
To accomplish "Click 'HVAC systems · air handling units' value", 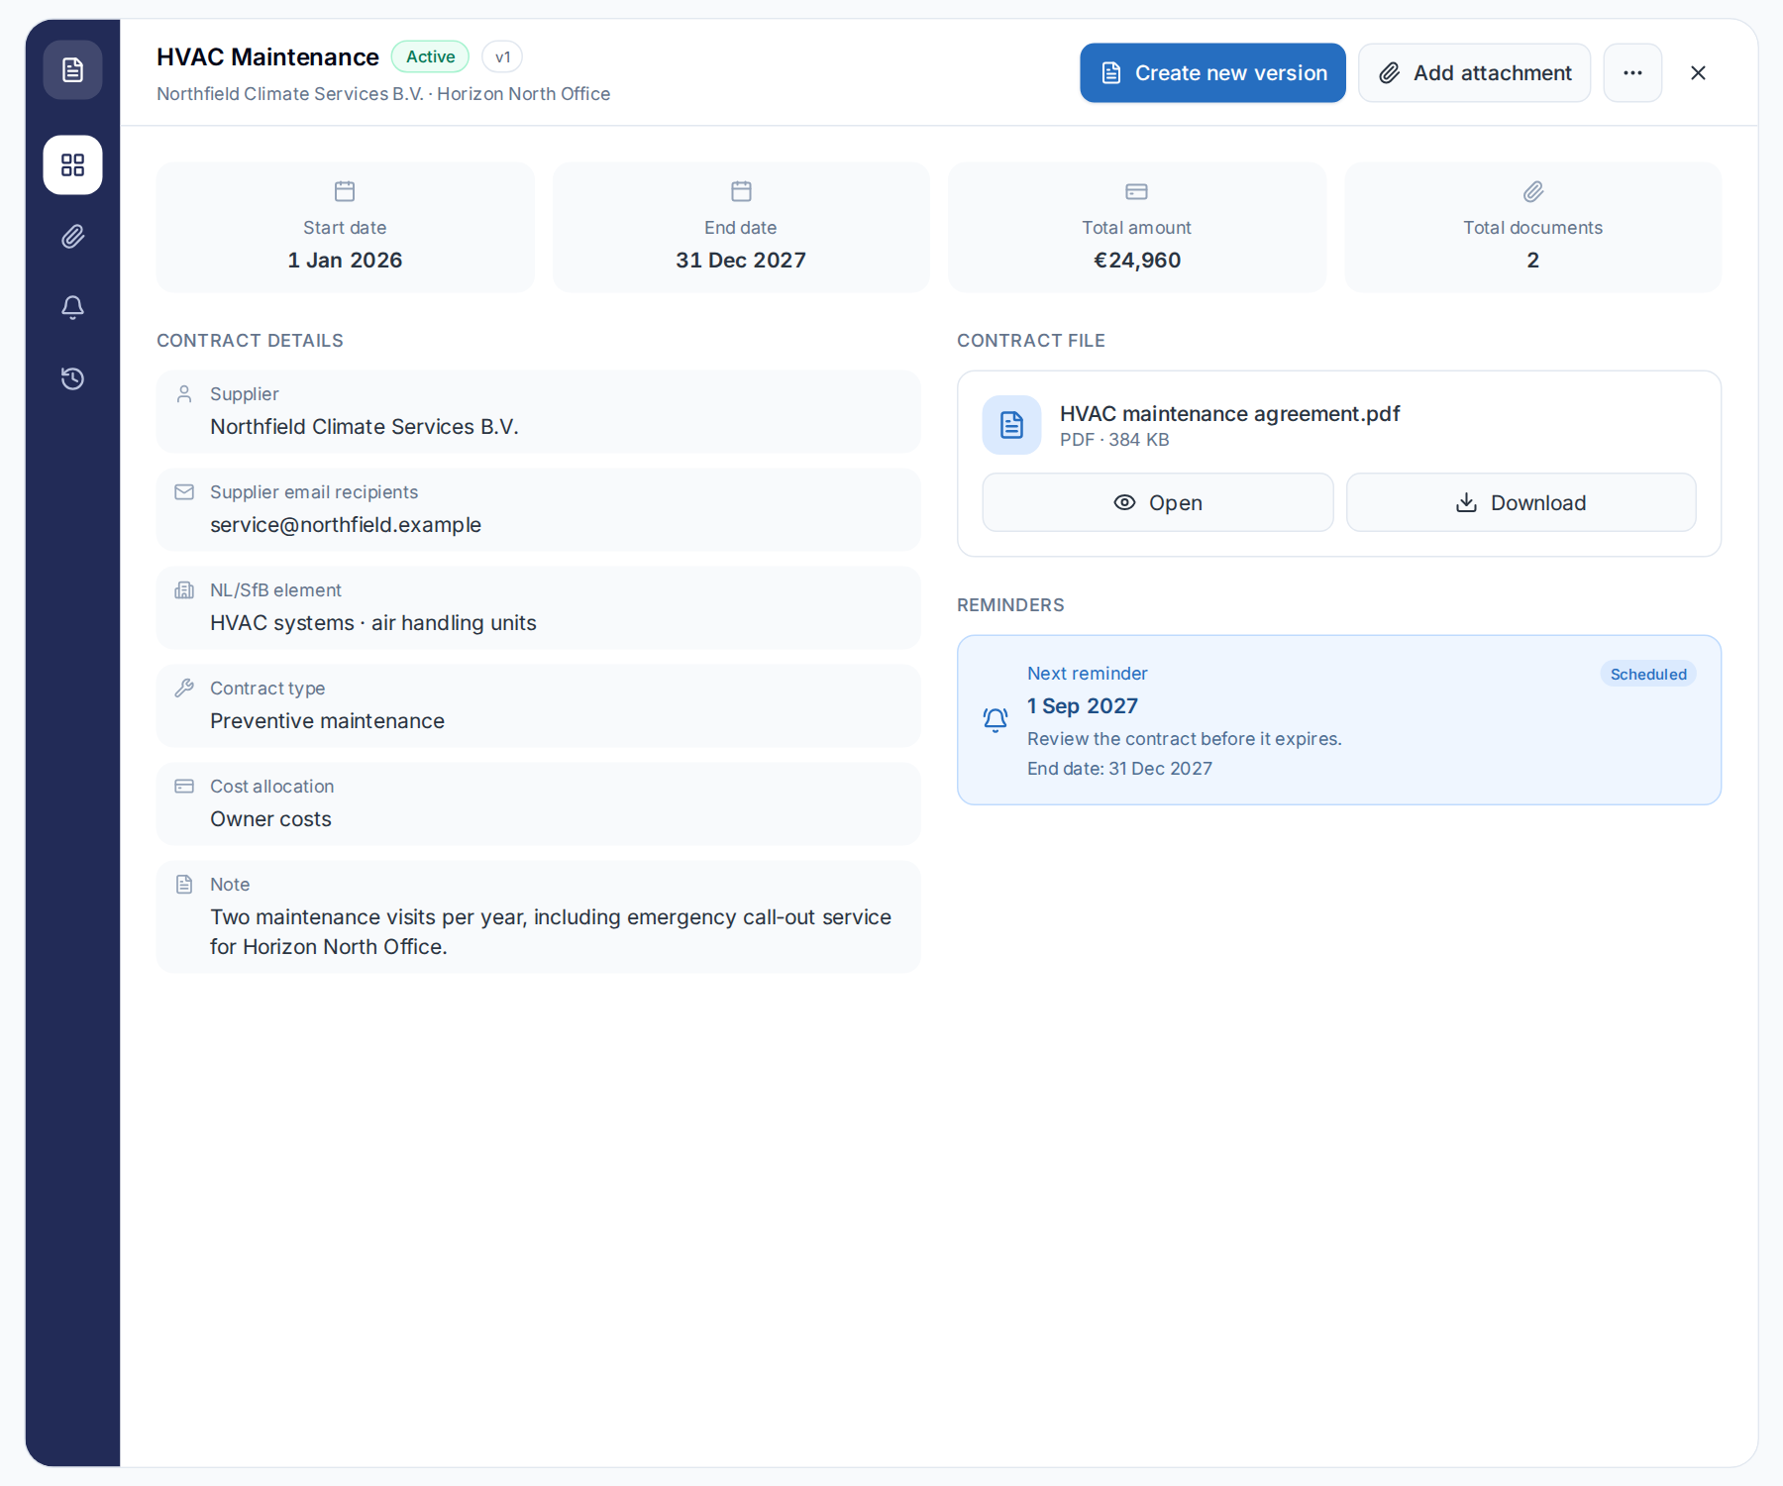I will 373,623.
